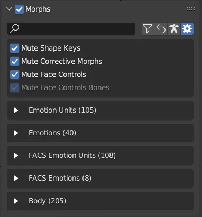Click the funnel filter icon

pyautogui.click(x=148, y=29)
